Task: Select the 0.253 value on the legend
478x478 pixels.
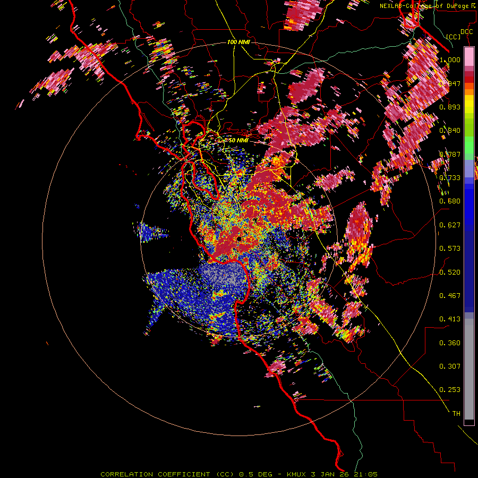Action: 450,390
